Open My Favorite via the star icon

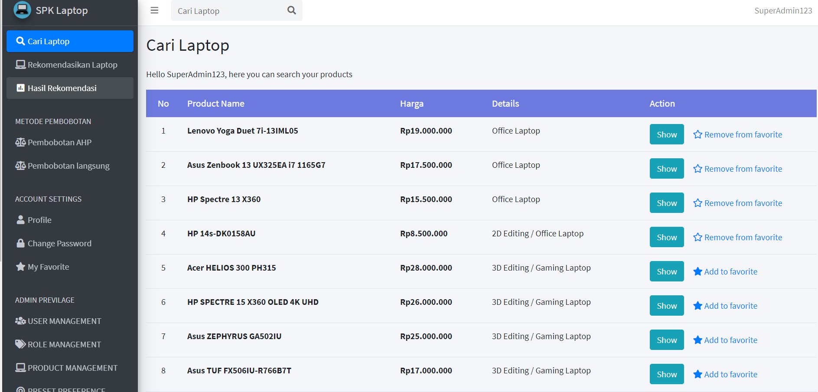click(20, 267)
